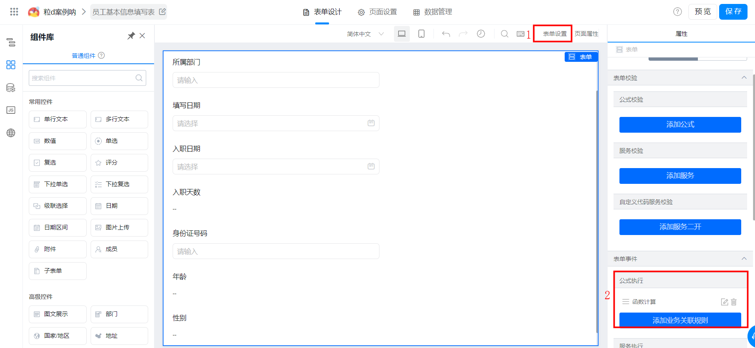Image resolution: width=755 pixels, height=348 pixels.
Task: Open the outline tree icon in left sidebar
Action: click(11, 42)
